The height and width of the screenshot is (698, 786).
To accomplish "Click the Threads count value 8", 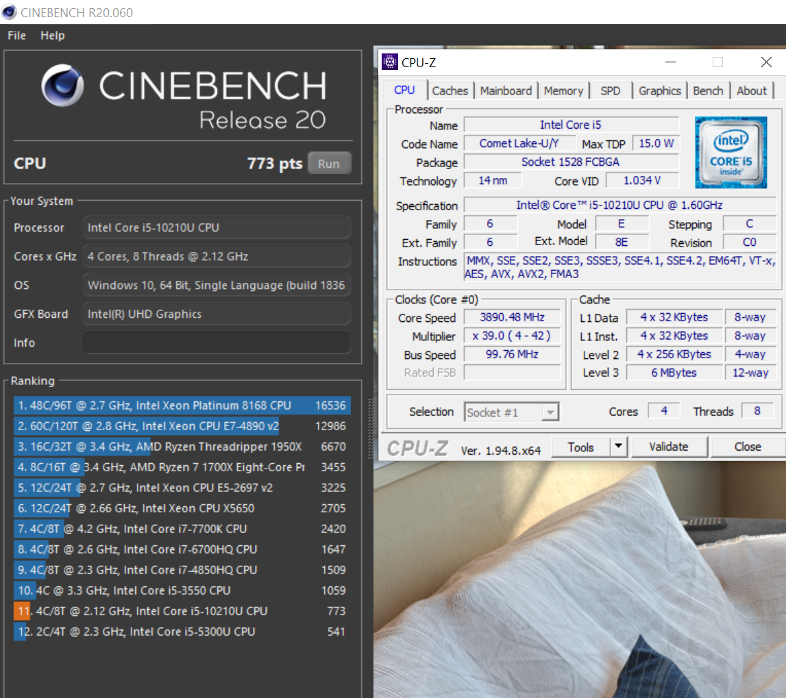I will point(757,411).
